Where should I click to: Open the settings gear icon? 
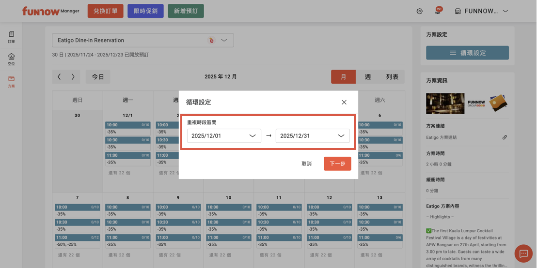point(420,11)
